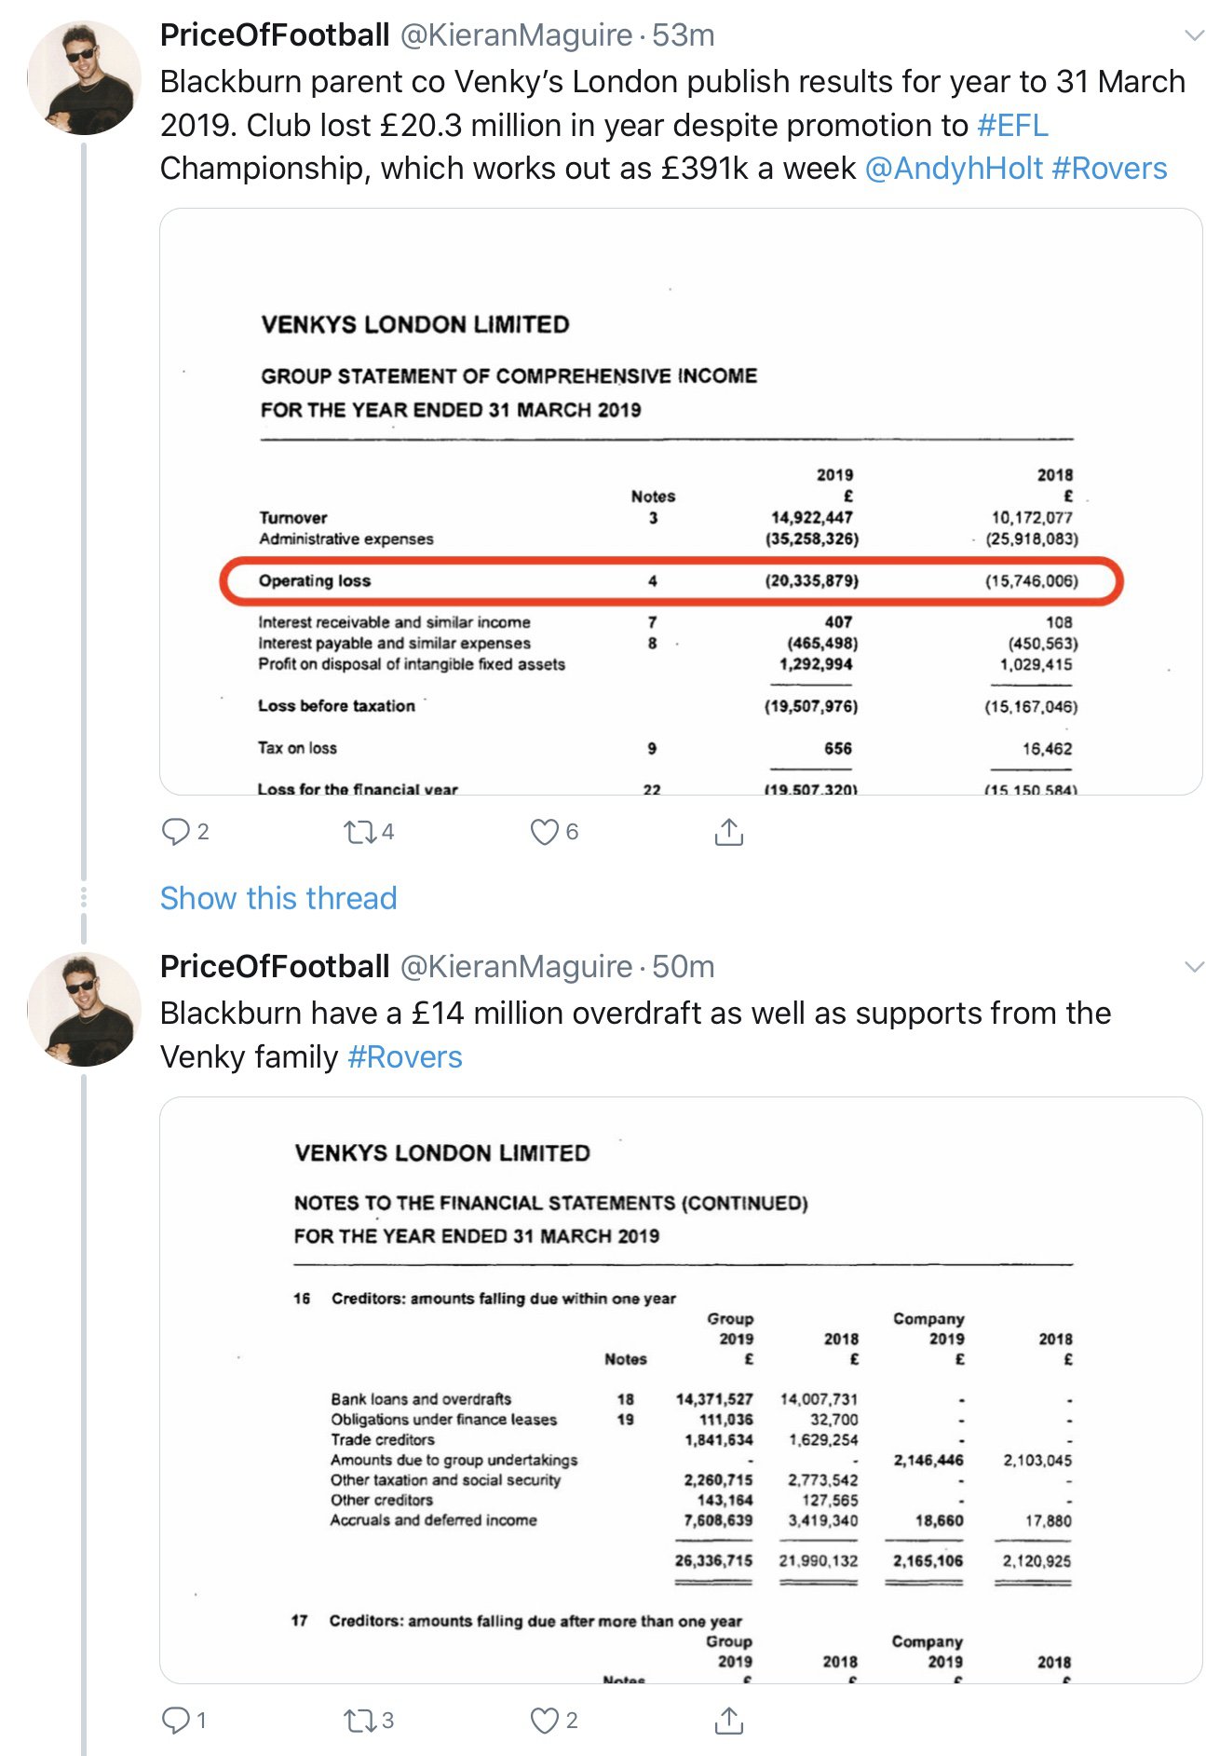Open the PriceOfFootball name on the first tweet
This screenshot has height=1756, width=1206.
(275, 35)
